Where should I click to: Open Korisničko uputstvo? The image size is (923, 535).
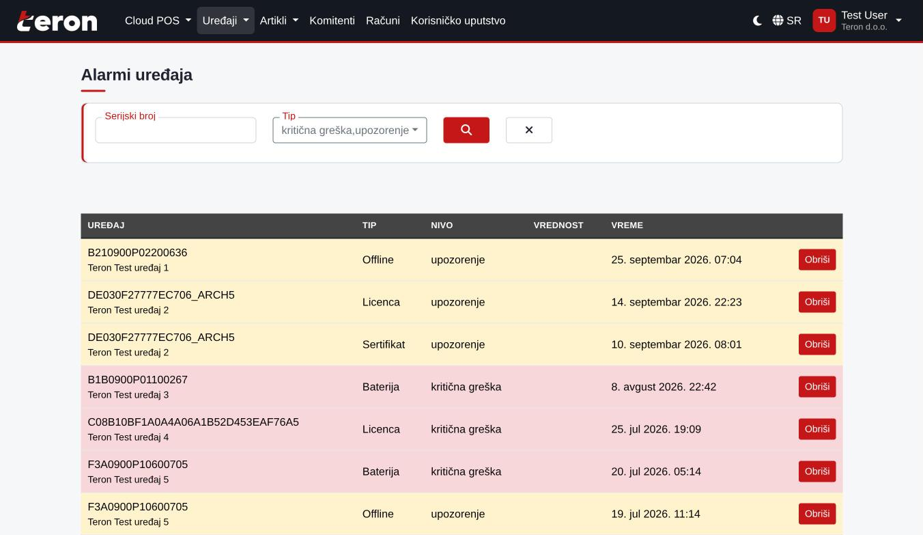coord(458,20)
